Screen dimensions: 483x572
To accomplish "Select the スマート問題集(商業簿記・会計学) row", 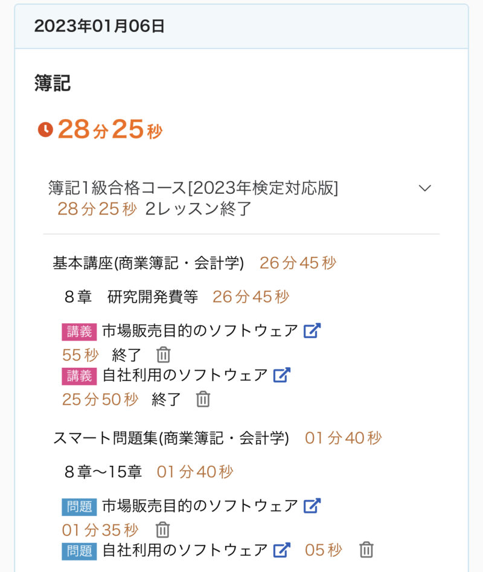I will [x=171, y=439].
